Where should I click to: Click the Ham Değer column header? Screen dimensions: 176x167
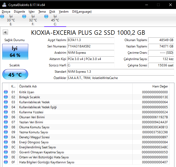(160, 86)
